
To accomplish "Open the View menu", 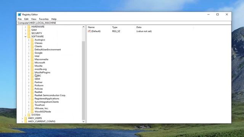I will [34, 19].
